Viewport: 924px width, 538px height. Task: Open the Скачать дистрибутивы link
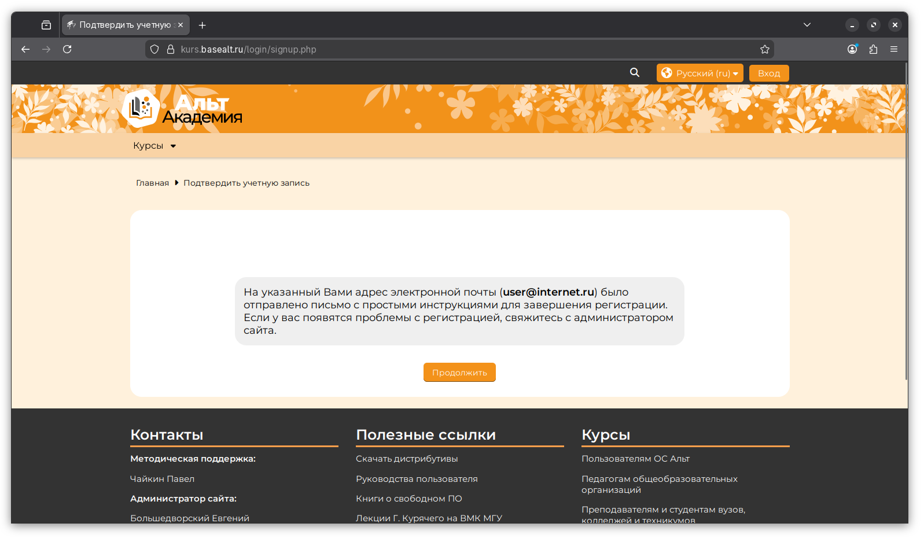click(406, 459)
